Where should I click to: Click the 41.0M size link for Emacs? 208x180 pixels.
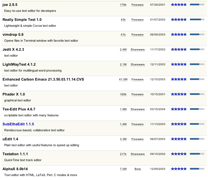(x=123, y=79)
